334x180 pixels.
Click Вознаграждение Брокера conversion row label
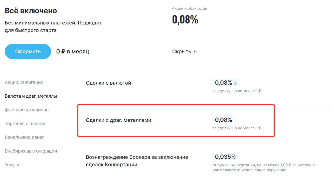pos(137,161)
